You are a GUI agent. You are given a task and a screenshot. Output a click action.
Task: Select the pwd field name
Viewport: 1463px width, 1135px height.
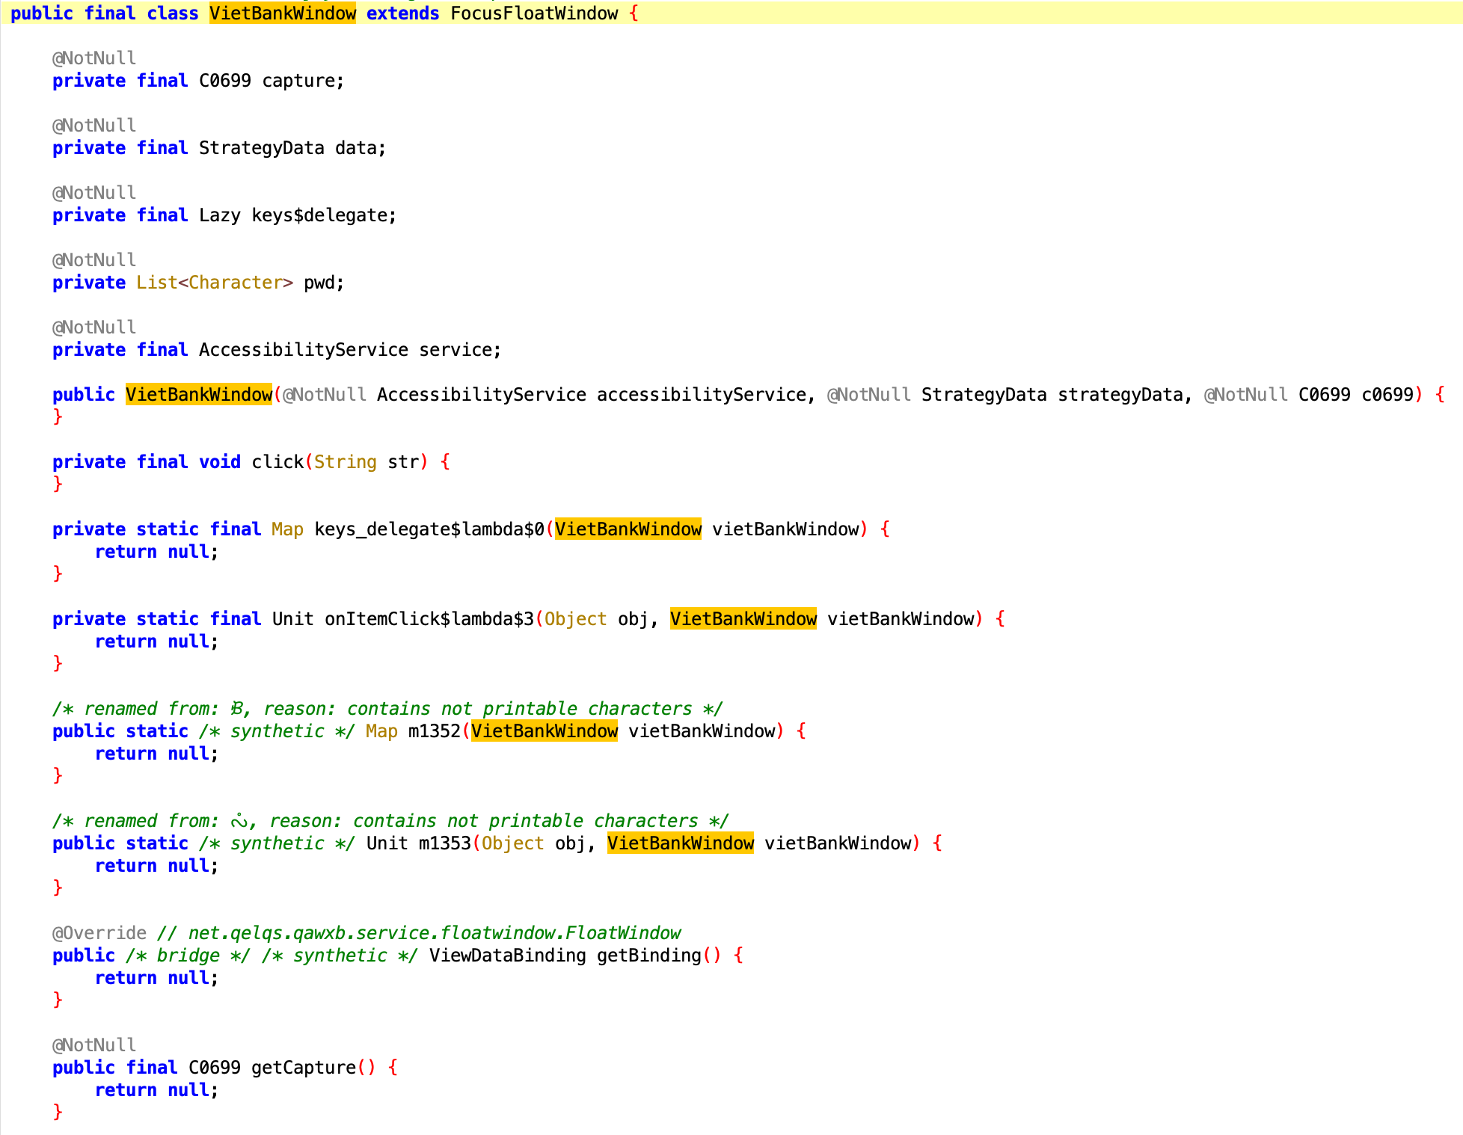coord(319,283)
